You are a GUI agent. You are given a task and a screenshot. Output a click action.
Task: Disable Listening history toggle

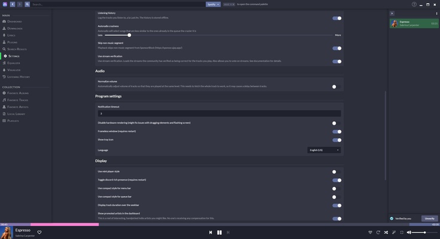click(x=337, y=19)
